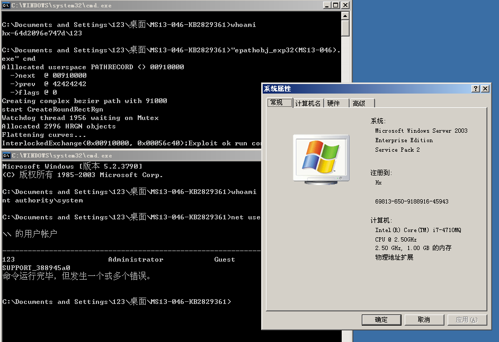Click the help question mark button in 系统属性

pos(476,88)
